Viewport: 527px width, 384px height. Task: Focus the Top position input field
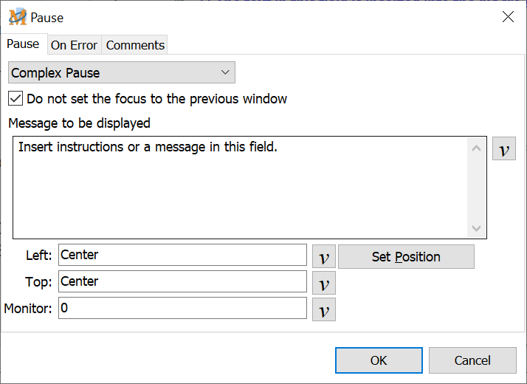click(x=182, y=281)
